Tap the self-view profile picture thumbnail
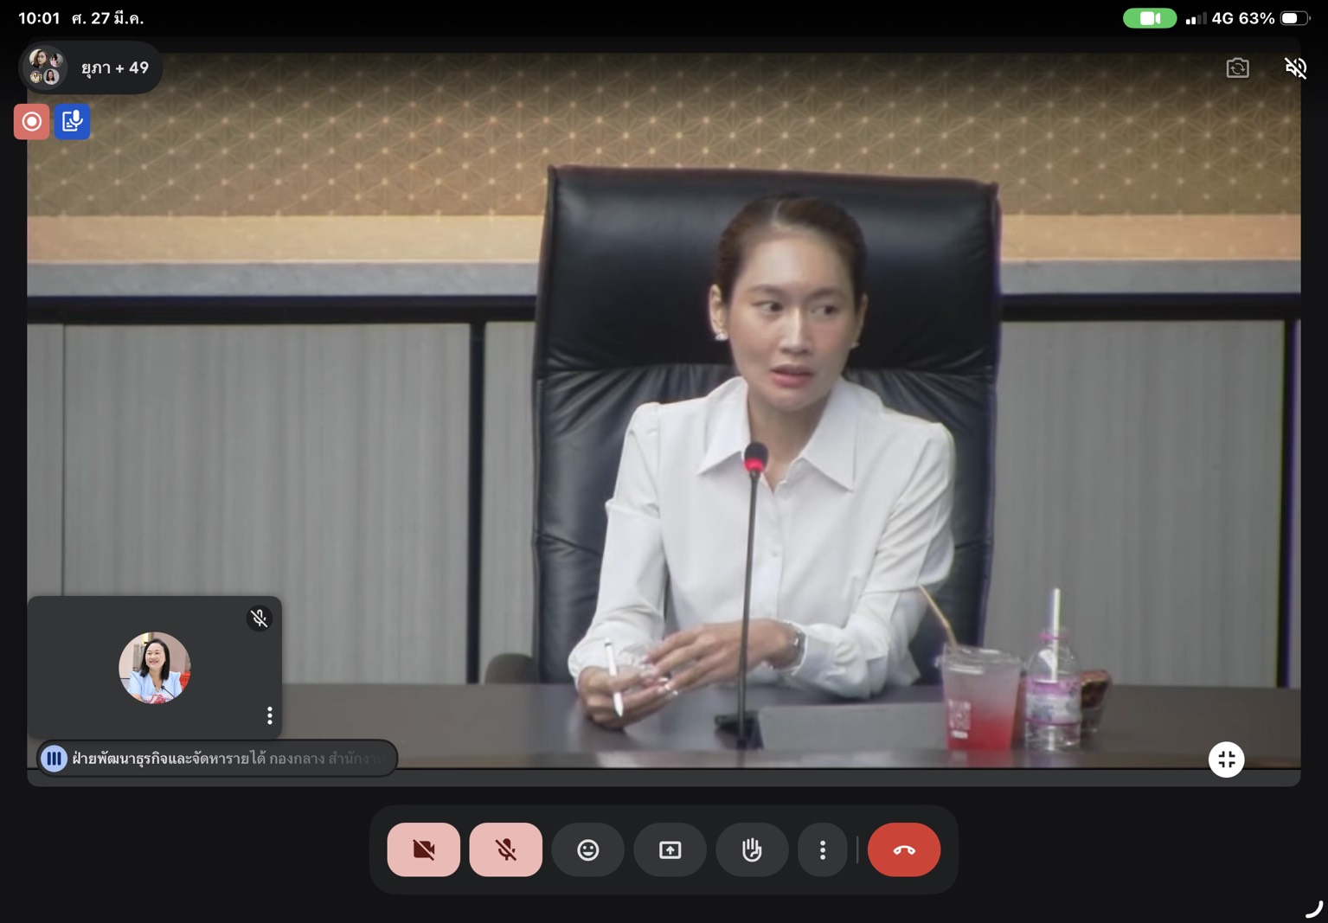The width and height of the screenshot is (1328, 923). click(155, 667)
